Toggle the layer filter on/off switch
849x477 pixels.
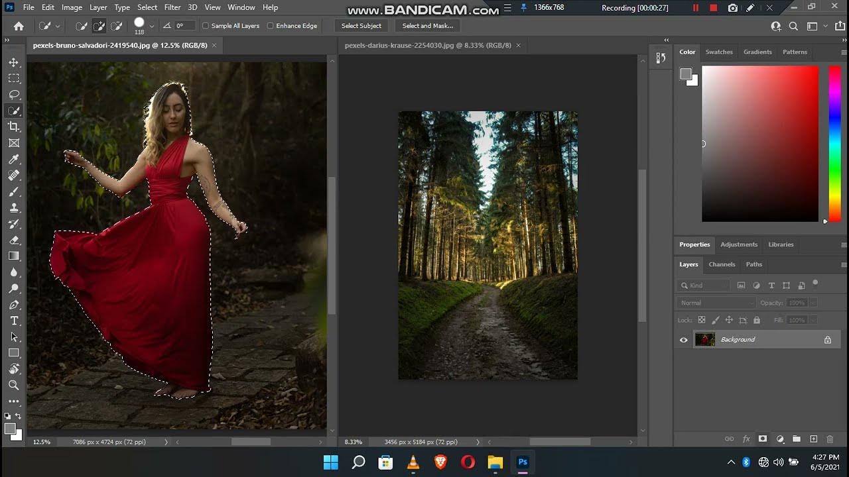point(815,284)
